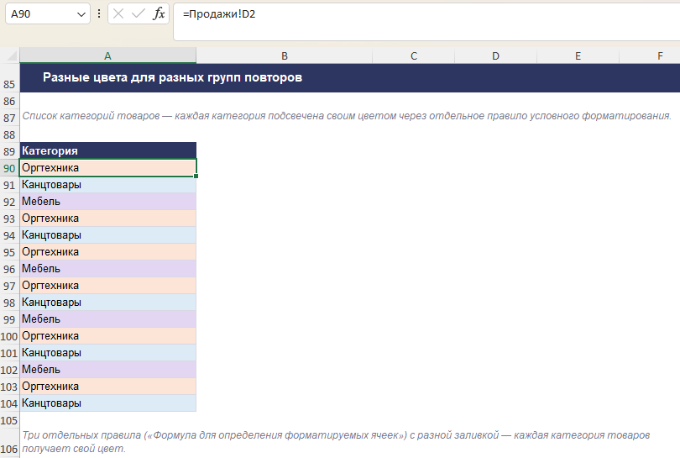
Task: Confirm the entry with the checkmark icon
Action: coord(139,14)
